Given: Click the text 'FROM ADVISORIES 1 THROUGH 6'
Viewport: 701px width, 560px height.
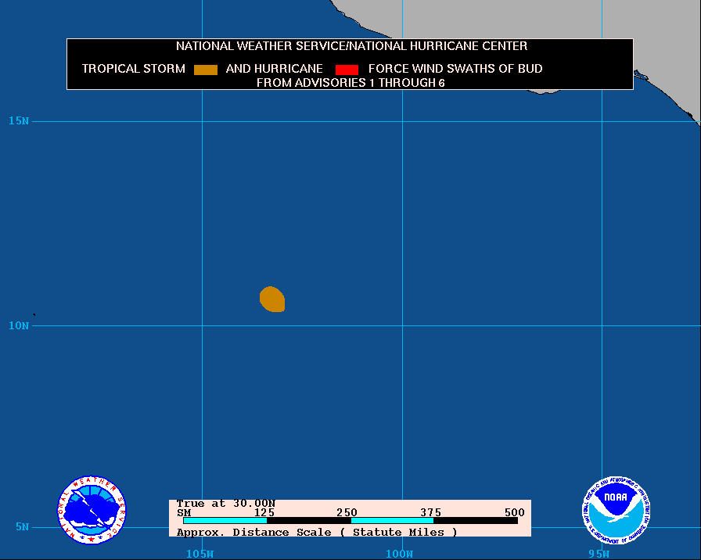Looking at the screenshot, I should click(x=350, y=83).
